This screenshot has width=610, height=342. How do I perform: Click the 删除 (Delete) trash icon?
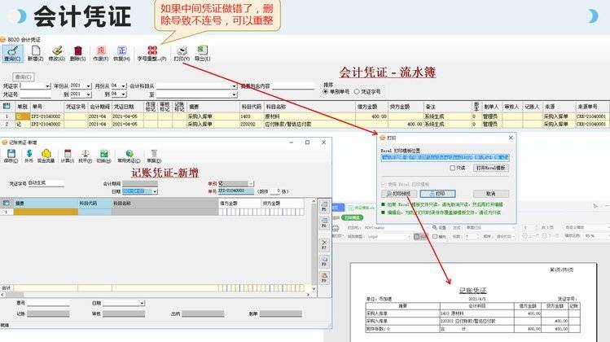[78, 52]
